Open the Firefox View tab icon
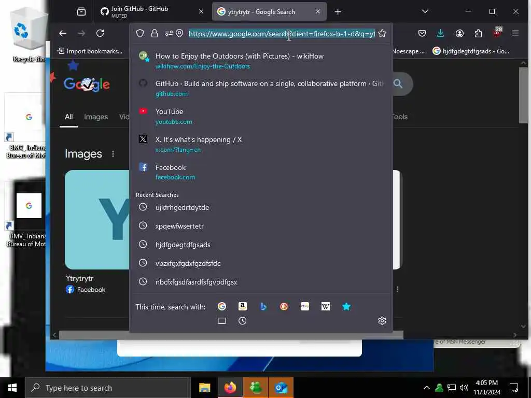531x398 pixels. [x=81, y=11]
